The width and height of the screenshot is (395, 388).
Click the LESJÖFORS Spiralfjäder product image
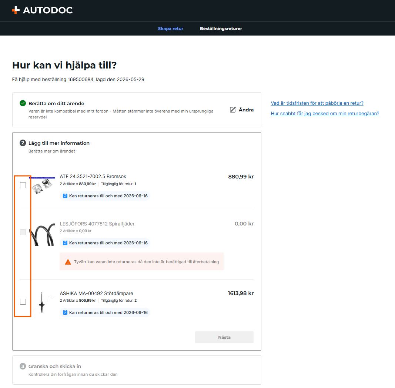(42, 234)
